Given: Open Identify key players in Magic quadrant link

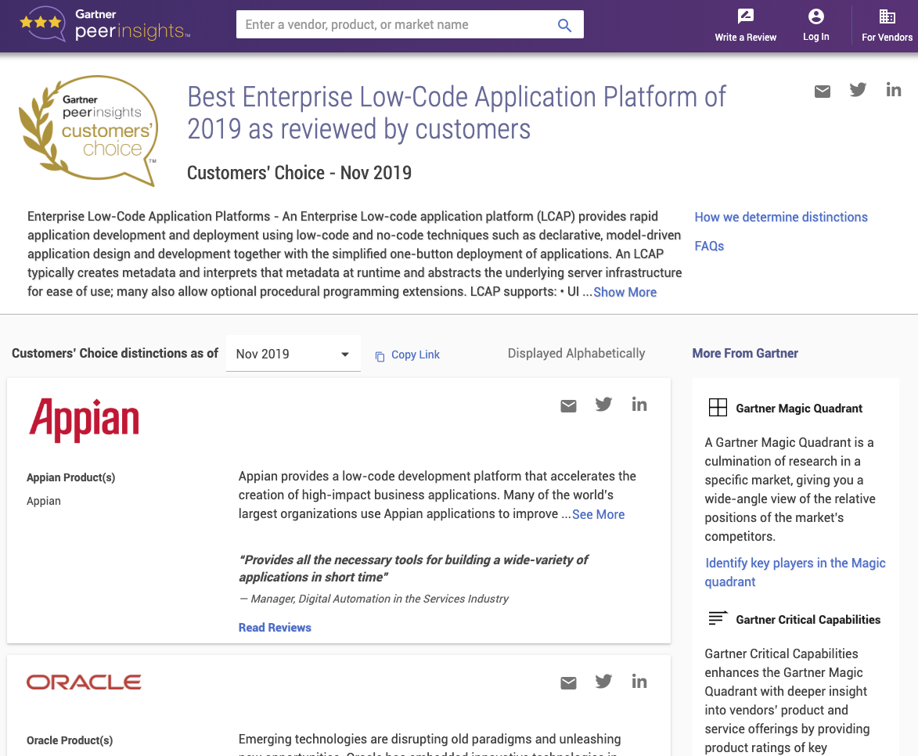Looking at the screenshot, I should (795, 572).
